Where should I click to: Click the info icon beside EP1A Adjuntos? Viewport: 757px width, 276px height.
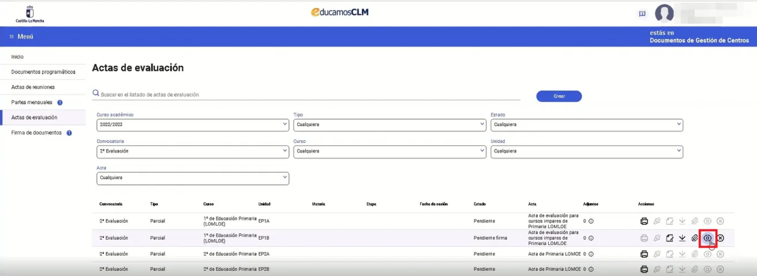[x=591, y=221]
